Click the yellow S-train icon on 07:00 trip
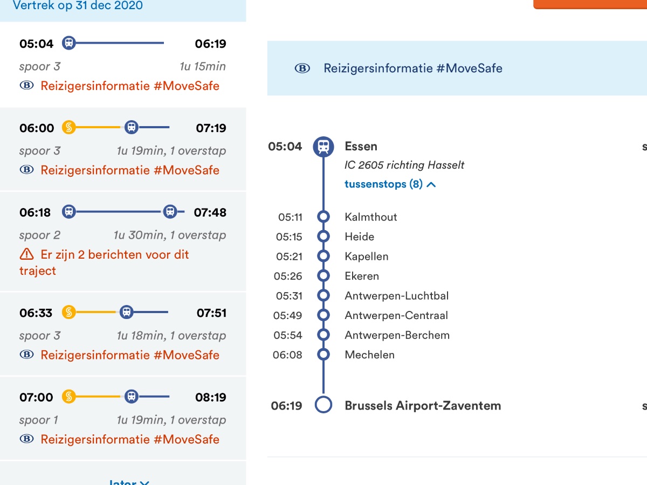The width and height of the screenshot is (647, 485). pyautogui.click(x=68, y=397)
